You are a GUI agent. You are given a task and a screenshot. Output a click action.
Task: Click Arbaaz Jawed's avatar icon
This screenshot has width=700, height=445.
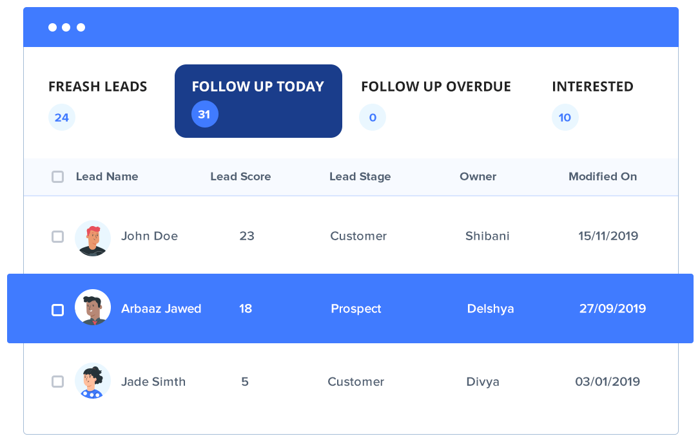point(93,307)
